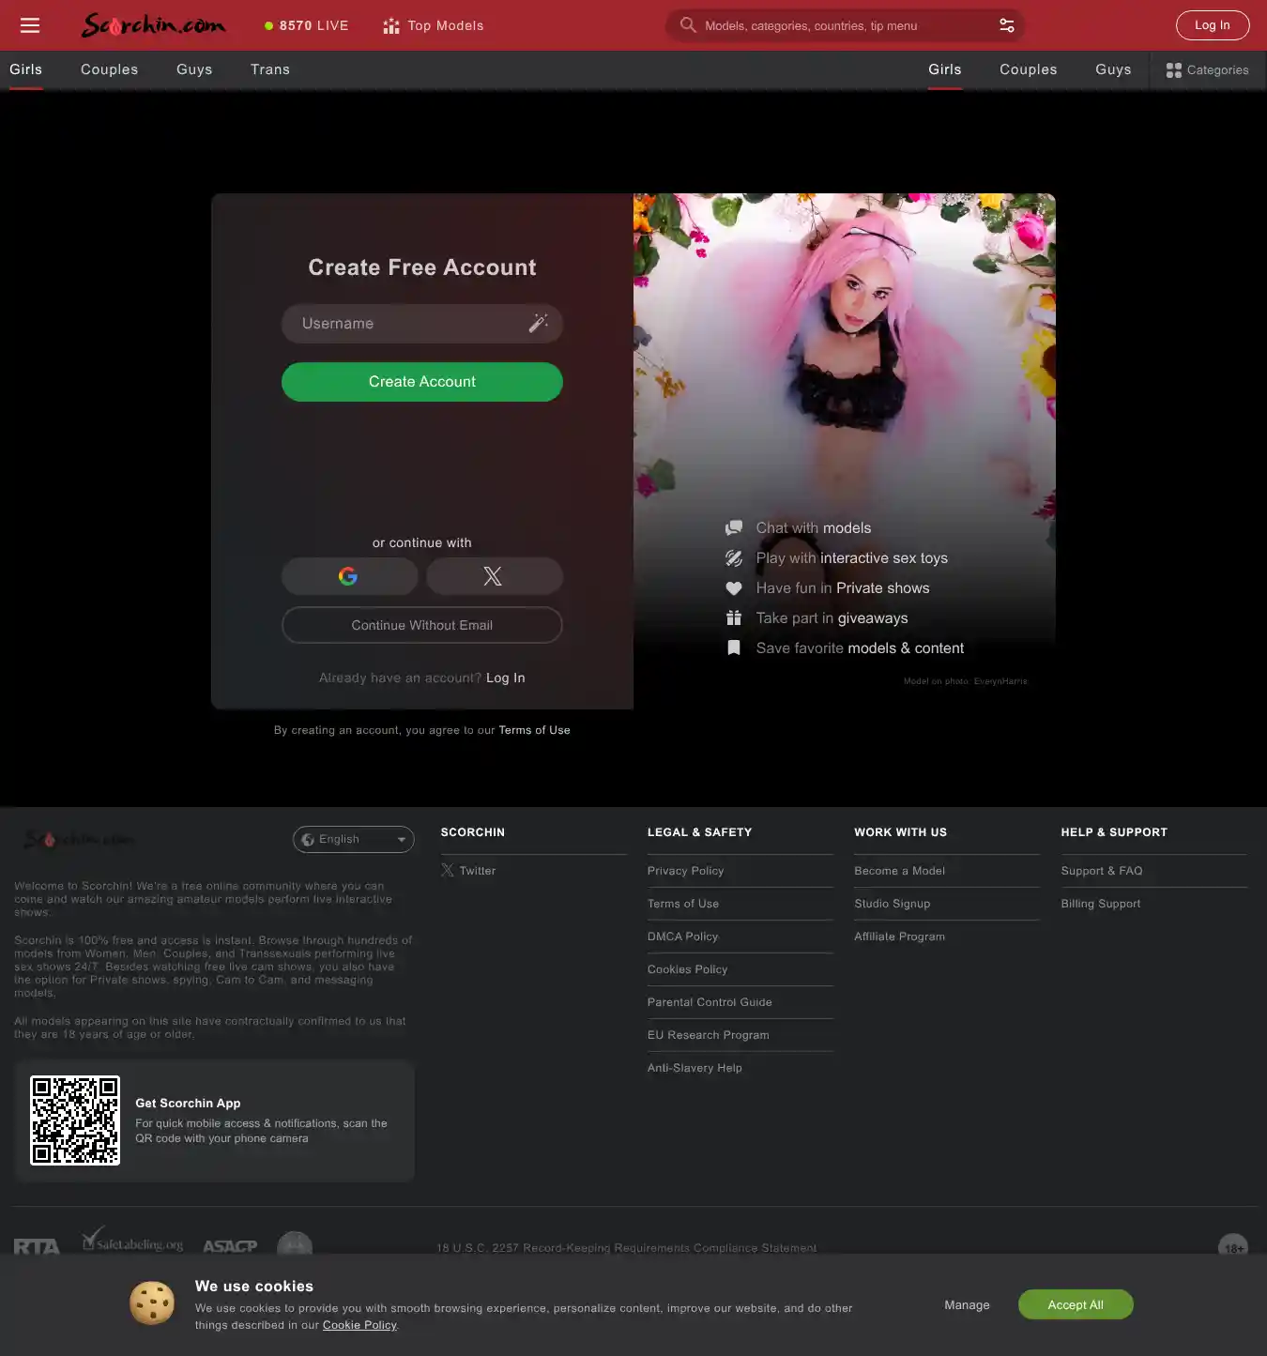The width and height of the screenshot is (1267, 1356).
Task: Open search filter settings icon
Action: click(1006, 25)
